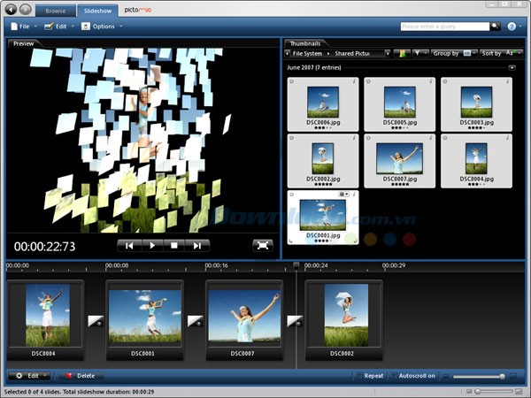Open the File menu

(x=21, y=27)
